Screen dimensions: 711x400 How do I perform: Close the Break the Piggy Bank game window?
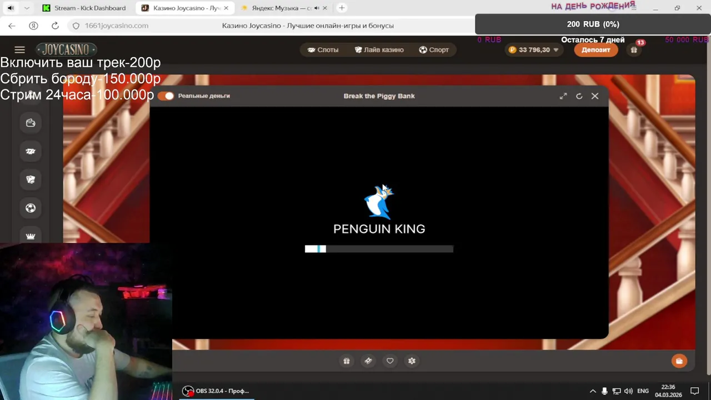(595, 96)
